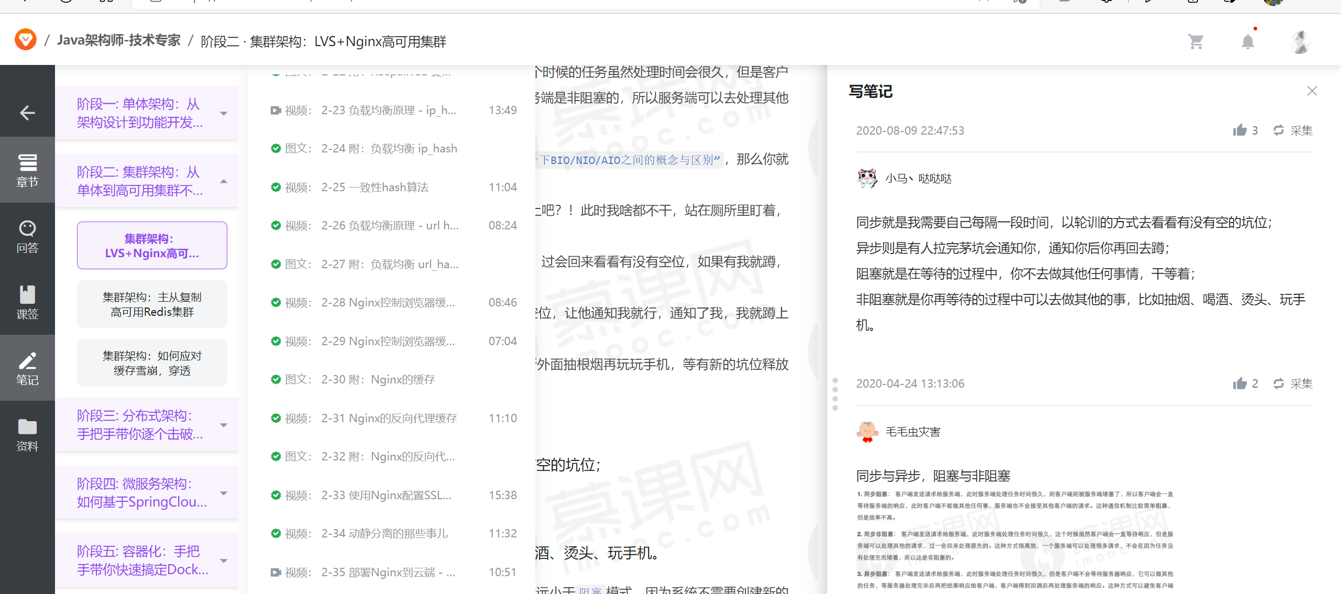
Task: Collapse the 阶段二 集群架构 section
Action: 224,181
